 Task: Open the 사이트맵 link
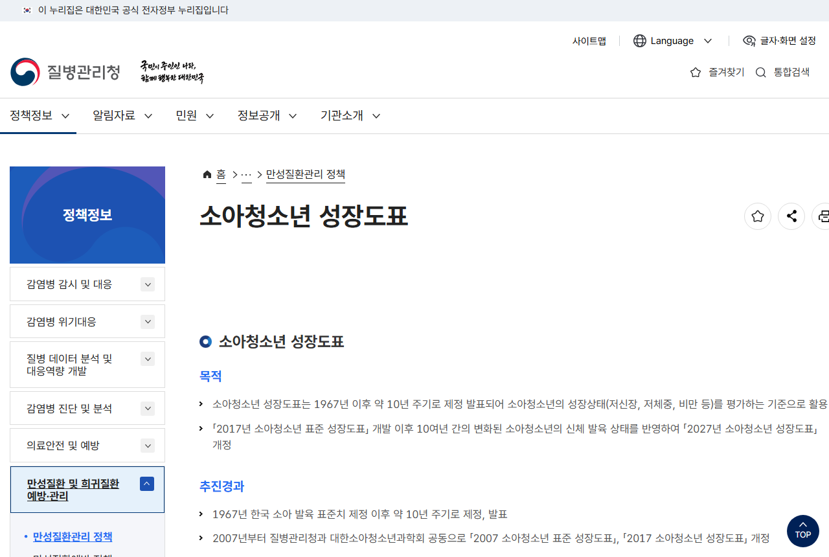point(589,41)
